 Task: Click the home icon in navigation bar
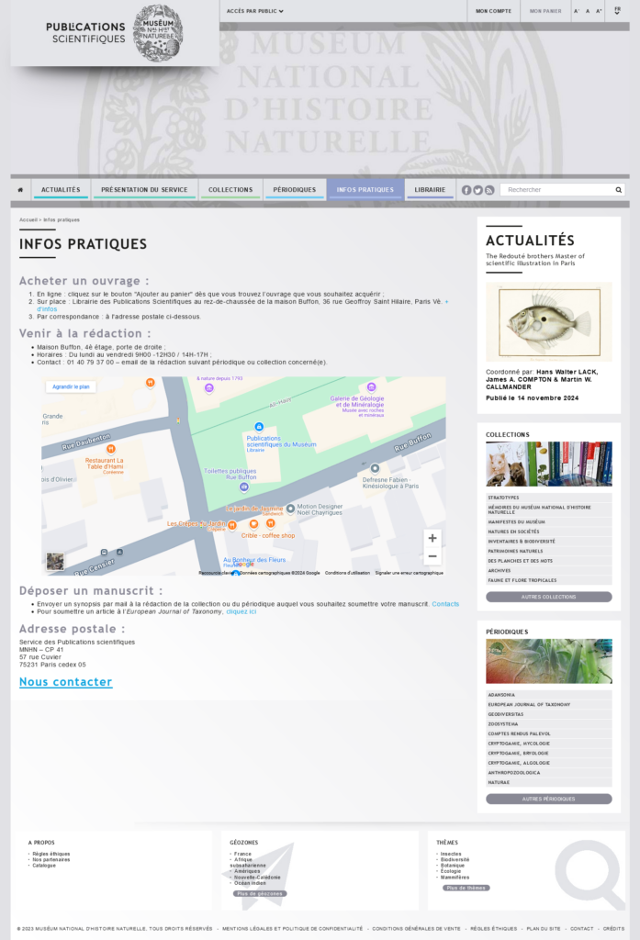pyautogui.click(x=20, y=190)
